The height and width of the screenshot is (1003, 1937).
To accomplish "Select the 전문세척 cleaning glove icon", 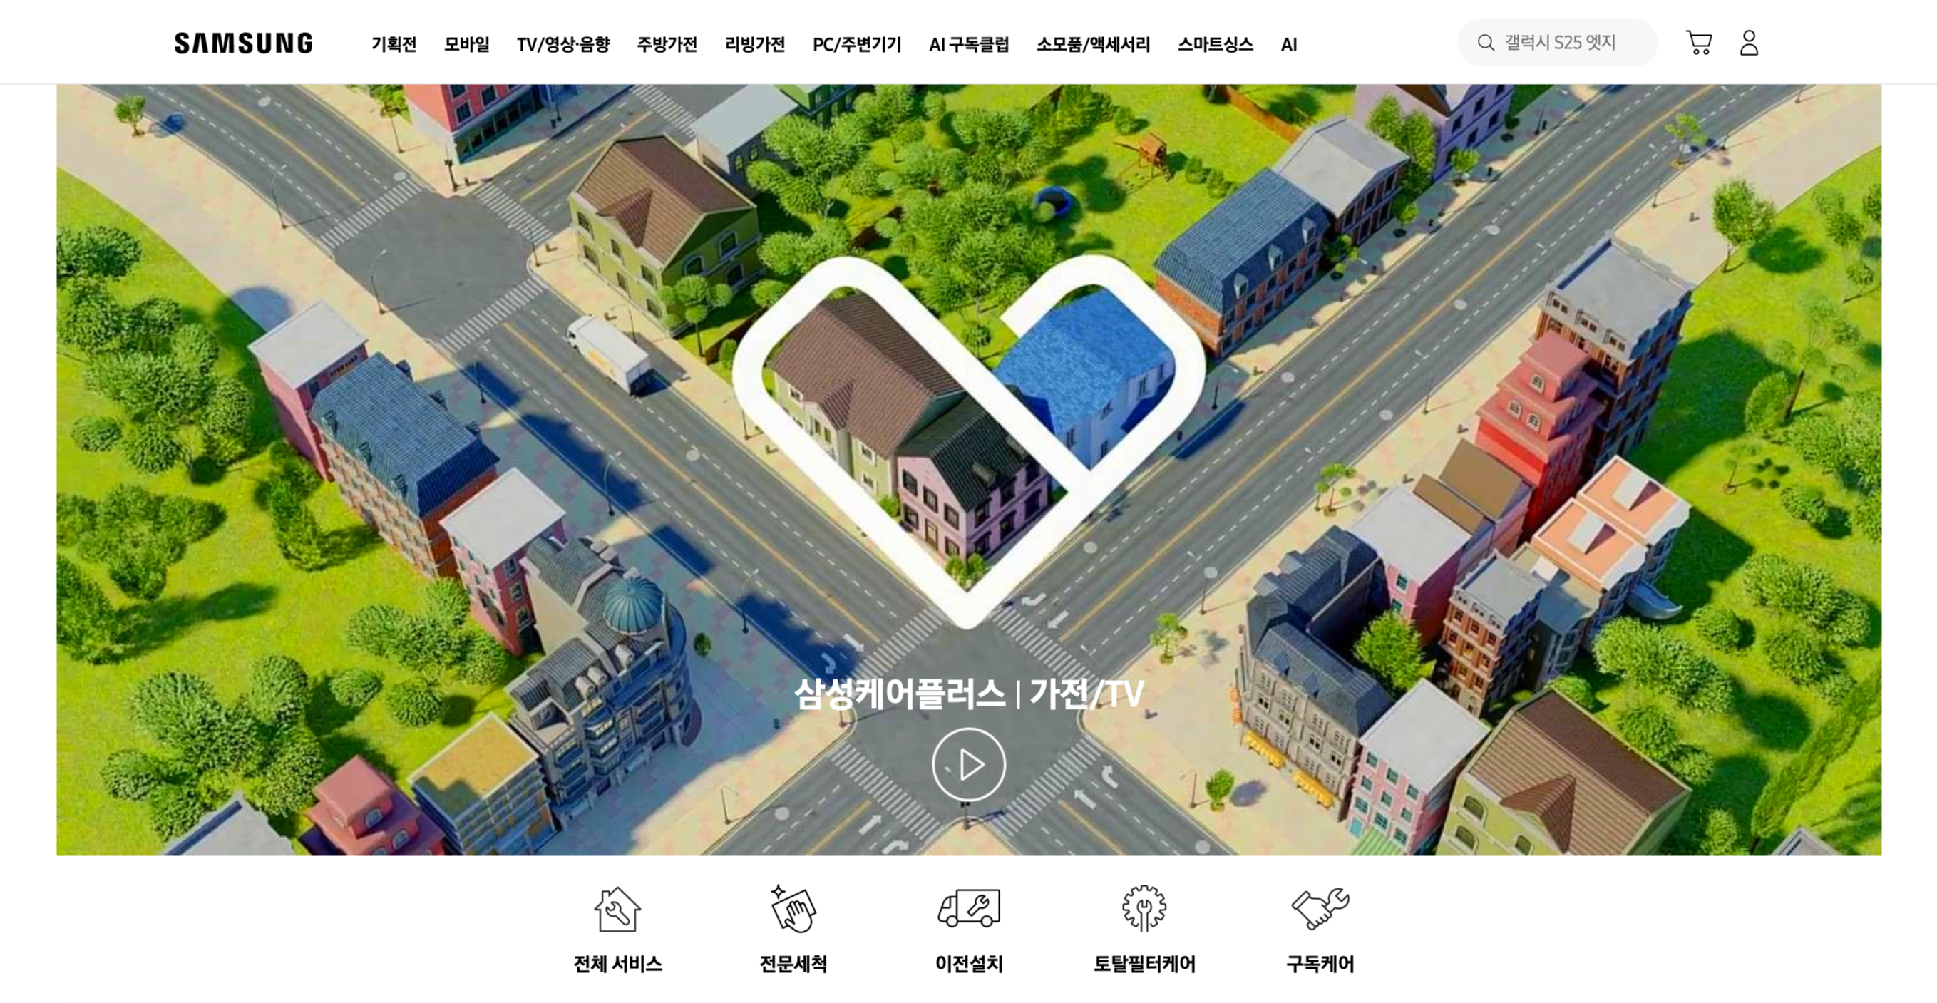I will tap(793, 909).
